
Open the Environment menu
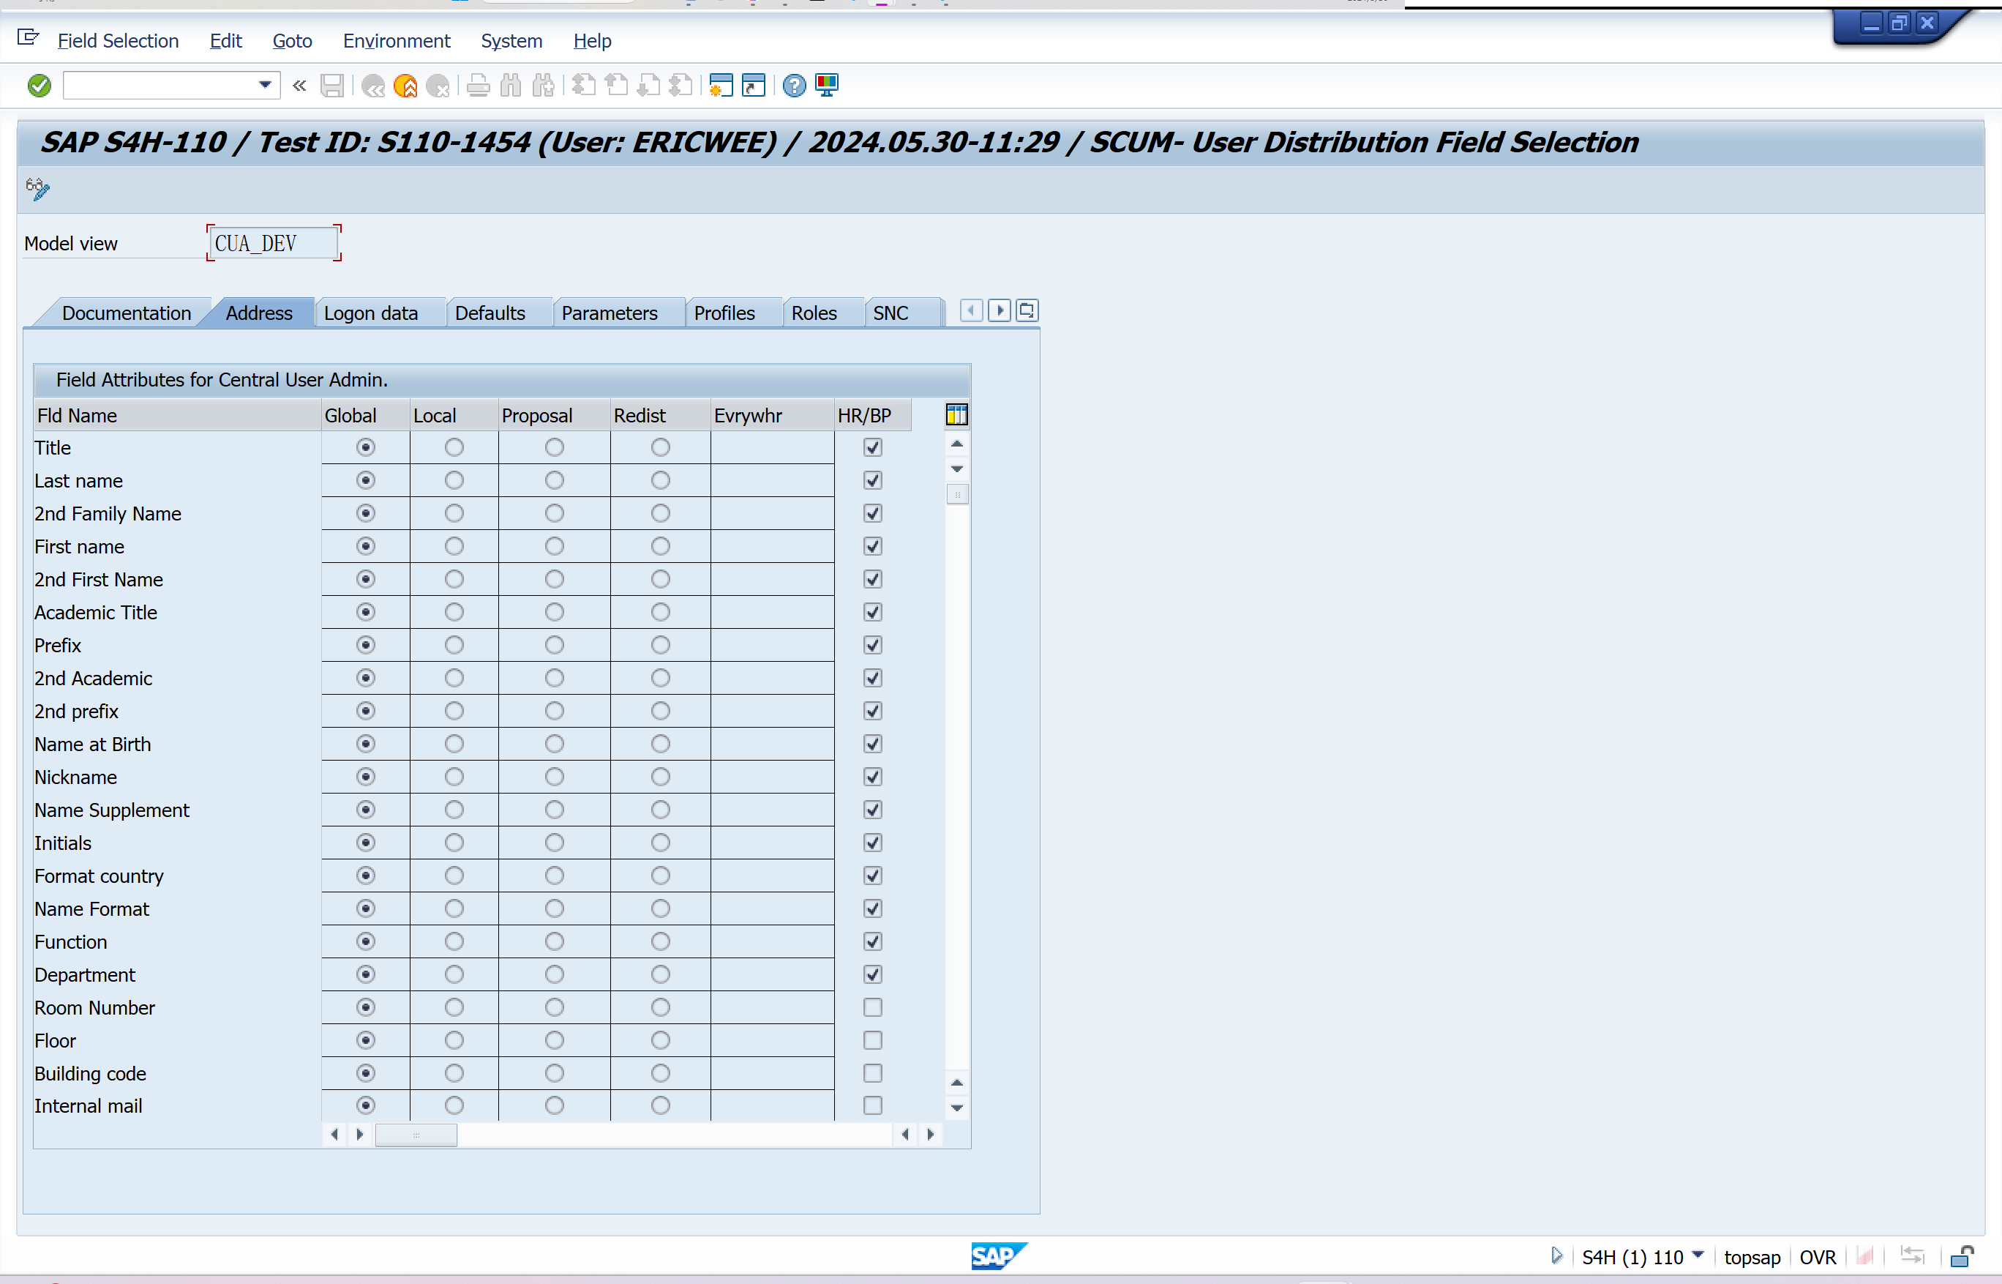[396, 41]
